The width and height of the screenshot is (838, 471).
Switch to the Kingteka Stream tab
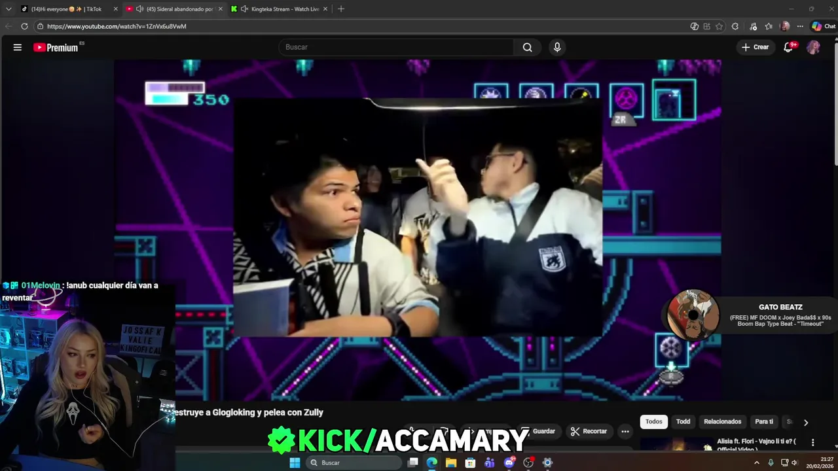(x=278, y=9)
